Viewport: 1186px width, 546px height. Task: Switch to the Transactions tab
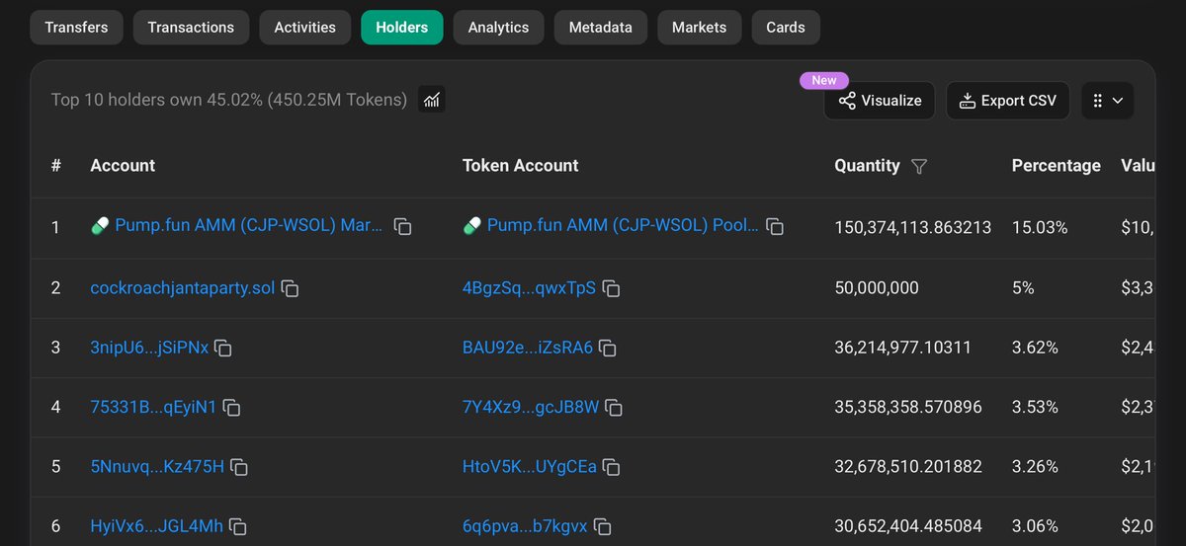pos(191,28)
